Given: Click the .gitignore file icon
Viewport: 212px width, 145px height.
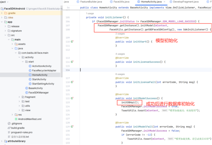Looking at the screenshot, I should point(9,124).
